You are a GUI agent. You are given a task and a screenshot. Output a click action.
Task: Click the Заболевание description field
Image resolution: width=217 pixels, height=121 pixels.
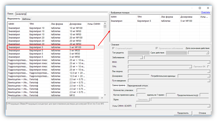point(177,57)
